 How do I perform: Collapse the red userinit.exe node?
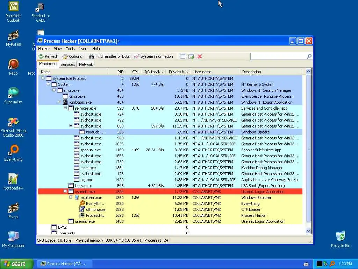point(65,191)
